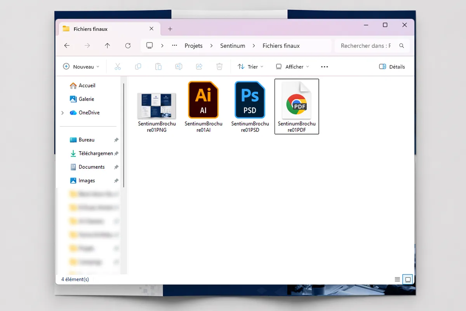
Task: Unpin Bureau using its pin icon
Action: click(x=116, y=140)
